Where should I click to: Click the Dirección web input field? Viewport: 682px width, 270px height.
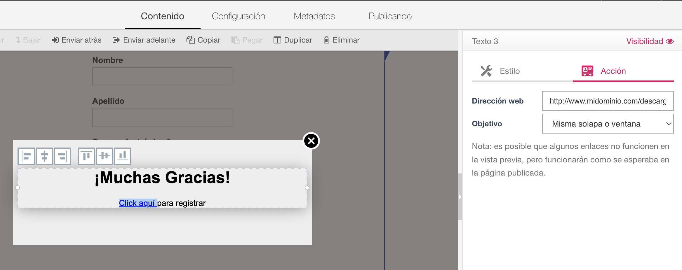(x=608, y=101)
